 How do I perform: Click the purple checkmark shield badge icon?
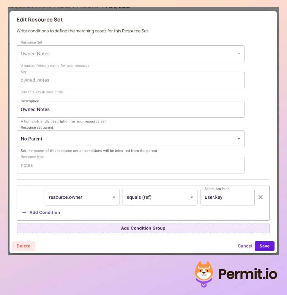click(204, 286)
